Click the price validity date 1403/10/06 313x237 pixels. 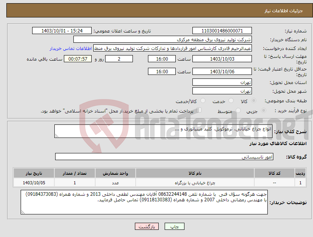[222, 71]
